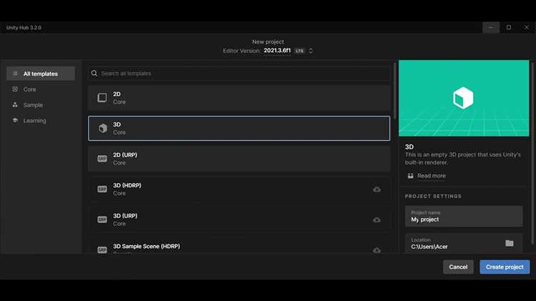Pick the 3D Sample Scene (HDRP) template

239,247
